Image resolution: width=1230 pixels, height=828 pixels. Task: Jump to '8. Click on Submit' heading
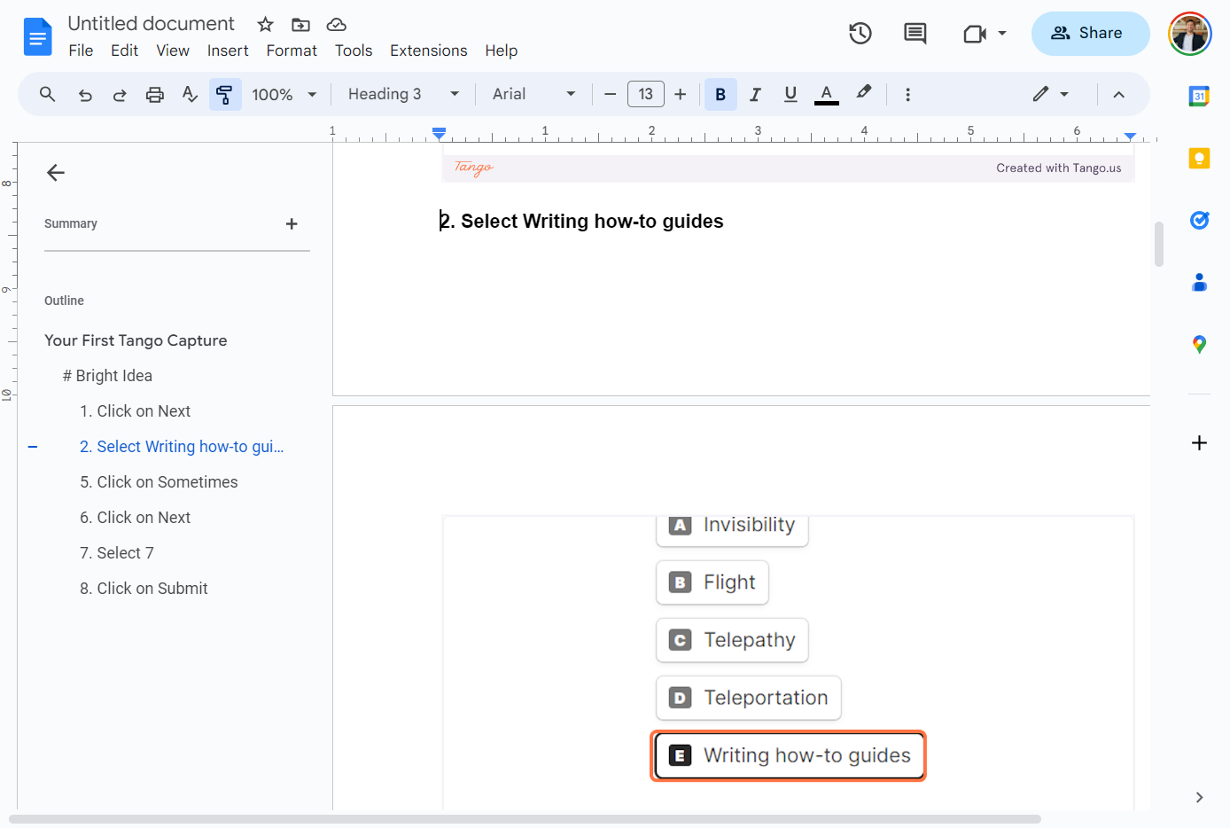click(x=144, y=589)
